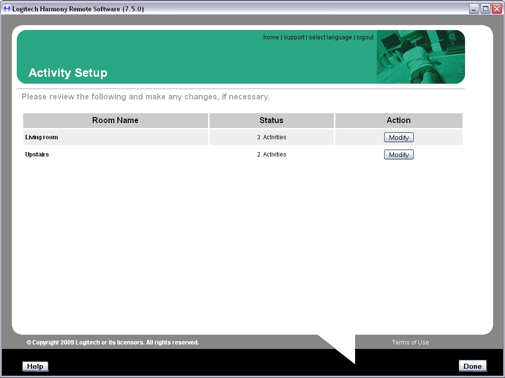The width and height of the screenshot is (505, 378).
Task: Open the Terms of Use page
Action: click(x=410, y=342)
